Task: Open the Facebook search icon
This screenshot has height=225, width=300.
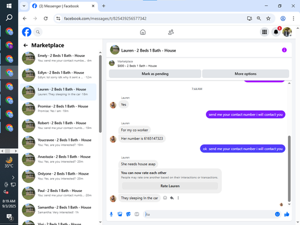Action: pos(38,32)
